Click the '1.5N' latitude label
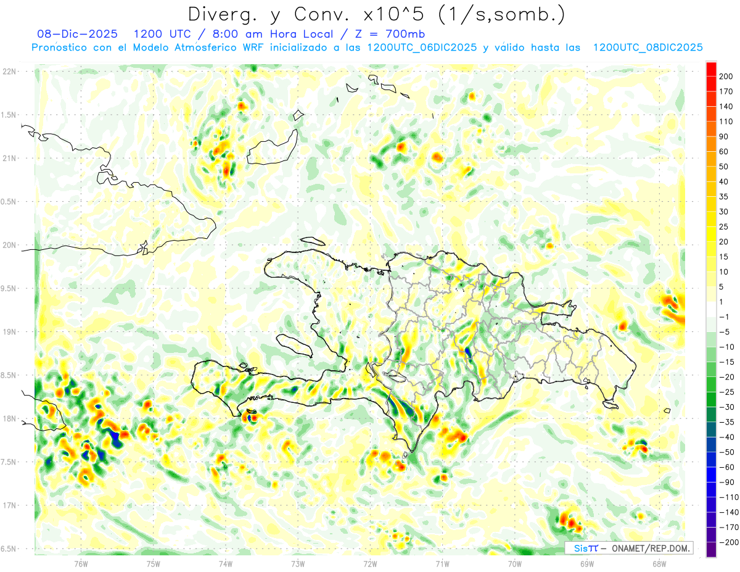The width and height of the screenshot is (740, 572). tap(9, 115)
